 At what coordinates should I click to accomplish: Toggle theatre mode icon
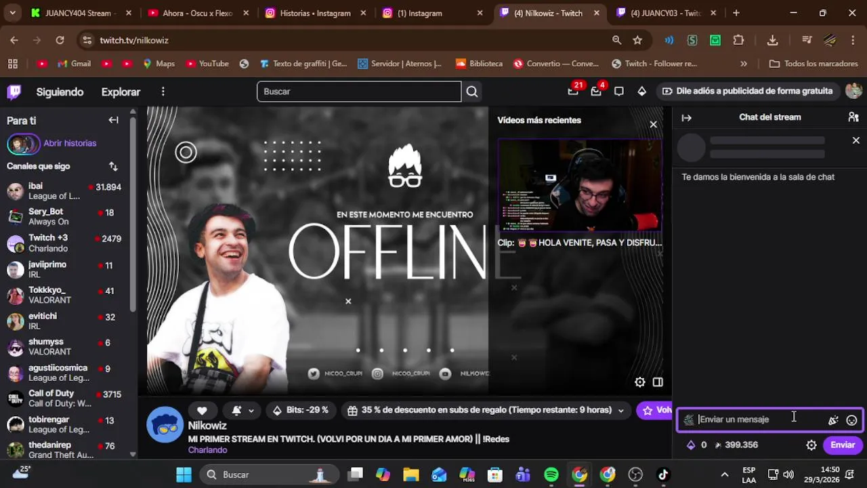pyautogui.click(x=658, y=382)
